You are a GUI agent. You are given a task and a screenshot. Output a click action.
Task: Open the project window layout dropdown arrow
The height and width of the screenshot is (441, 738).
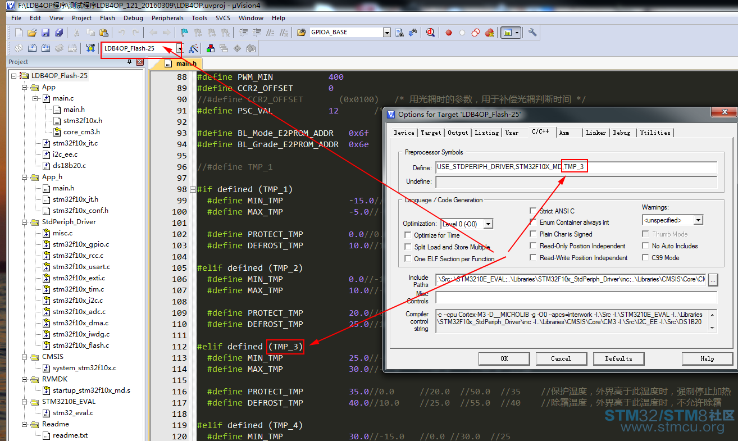pyautogui.click(x=517, y=33)
